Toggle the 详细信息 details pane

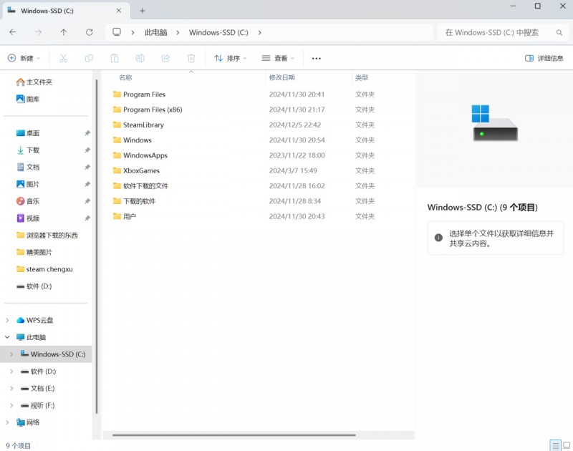pos(544,59)
